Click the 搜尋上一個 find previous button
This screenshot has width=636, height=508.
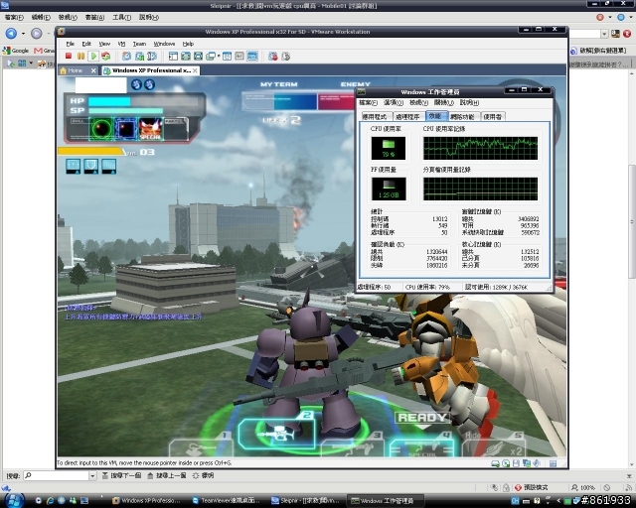167,475
